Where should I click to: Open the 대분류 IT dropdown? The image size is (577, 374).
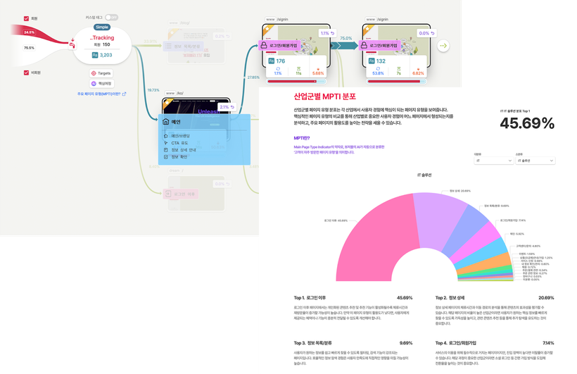[492, 161]
